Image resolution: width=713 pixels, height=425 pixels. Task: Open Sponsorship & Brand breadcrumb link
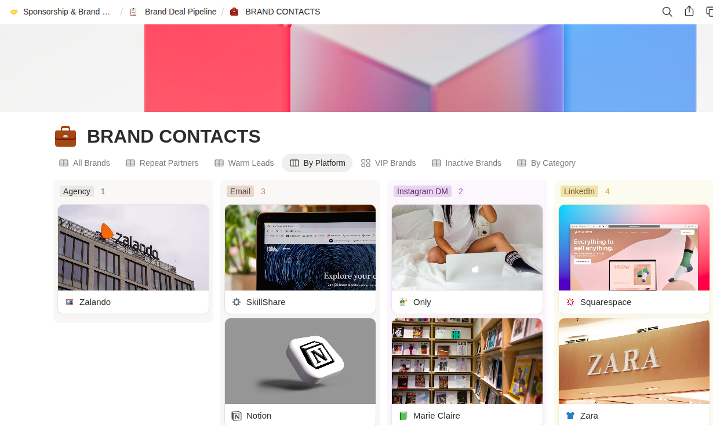[x=60, y=12]
